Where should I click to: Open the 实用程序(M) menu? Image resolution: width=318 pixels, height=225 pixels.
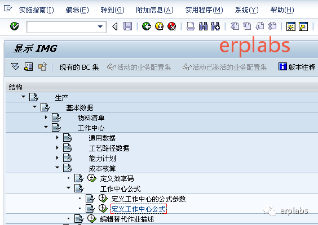point(204,10)
